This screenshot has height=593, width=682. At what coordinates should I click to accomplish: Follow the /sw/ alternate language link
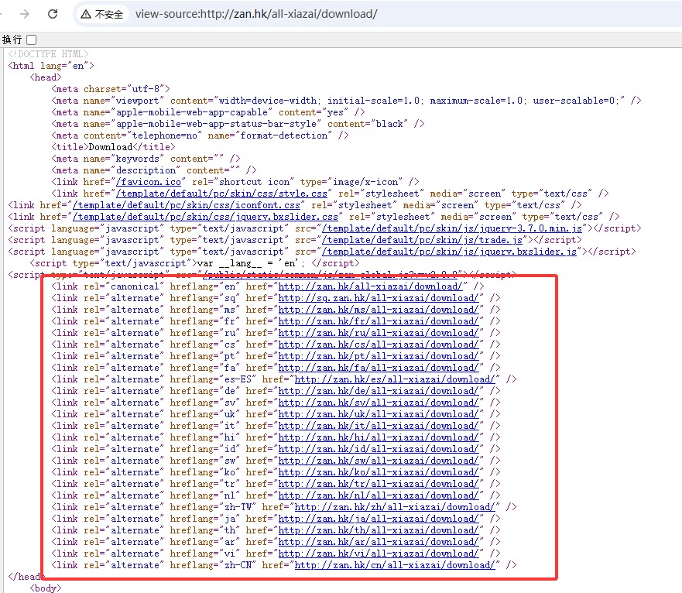tap(379, 461)
